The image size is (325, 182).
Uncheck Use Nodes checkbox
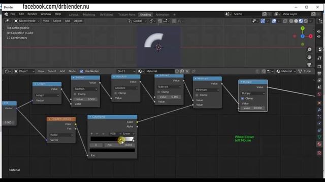pos(81,71)
